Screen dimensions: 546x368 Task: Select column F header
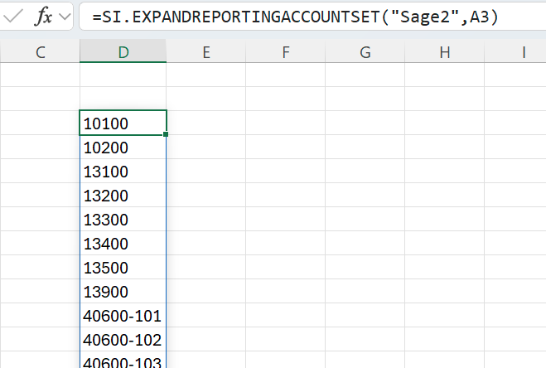pos(285,52)
